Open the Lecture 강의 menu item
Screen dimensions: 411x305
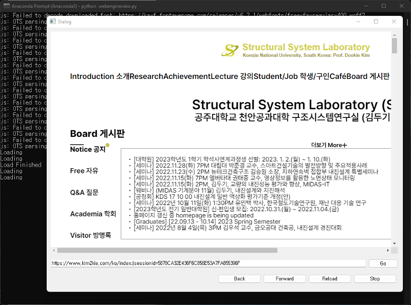click(232, 76)
